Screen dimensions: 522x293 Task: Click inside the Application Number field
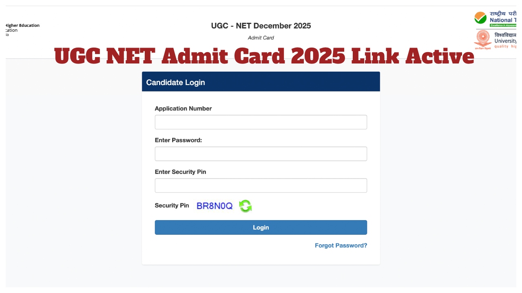(261, 122)
